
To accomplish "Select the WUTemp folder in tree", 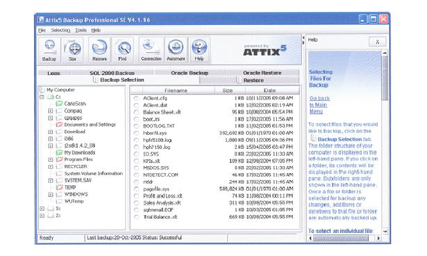I will (x=74, y=201).
